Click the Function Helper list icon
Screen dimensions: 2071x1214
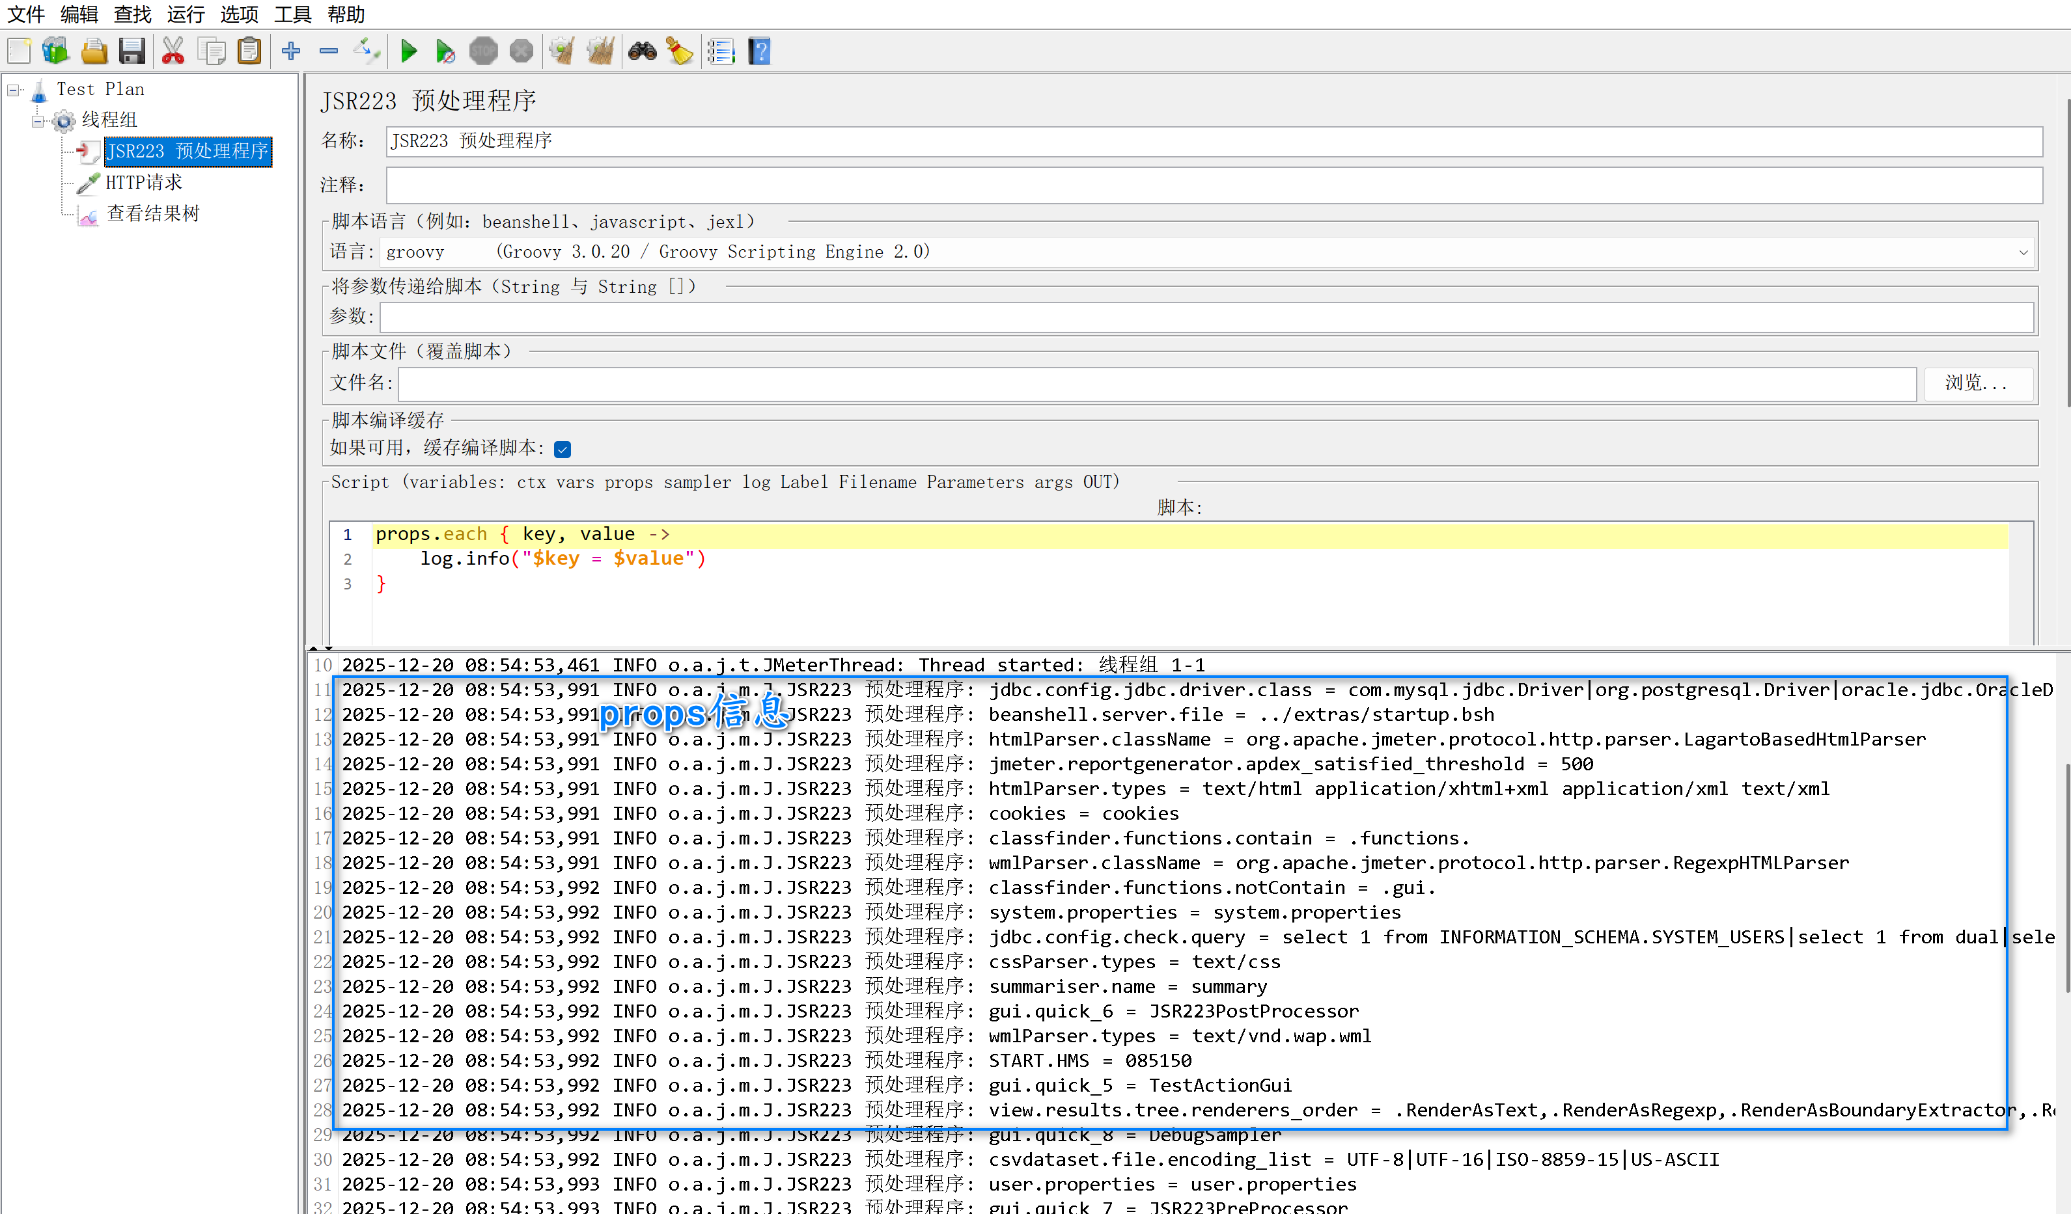(x=721, y=51)
